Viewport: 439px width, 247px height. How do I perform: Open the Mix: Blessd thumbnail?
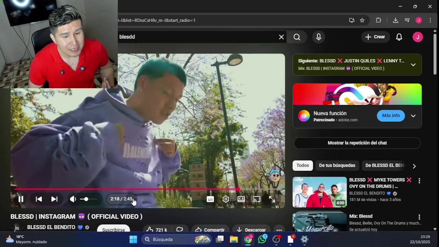click(x=320, y=222)
